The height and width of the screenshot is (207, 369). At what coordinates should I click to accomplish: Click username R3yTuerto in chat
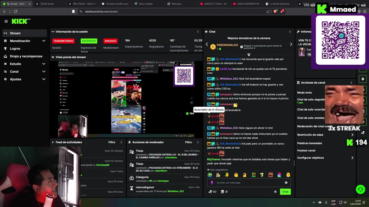214,159
